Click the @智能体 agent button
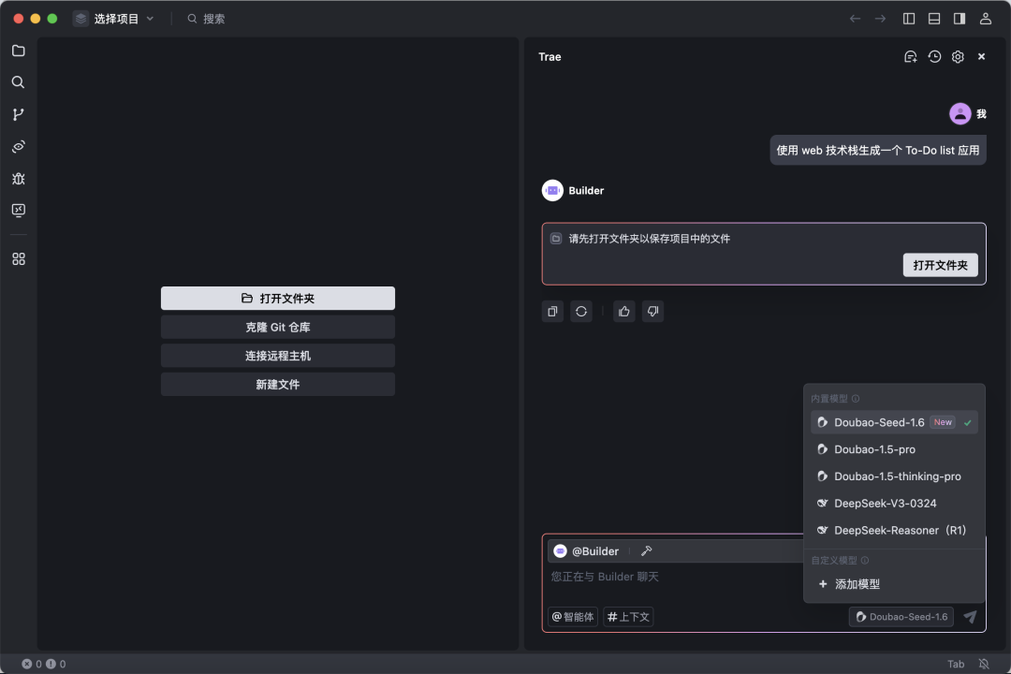The height and width of the screenshot is (674, 1011). coord(573,617)
